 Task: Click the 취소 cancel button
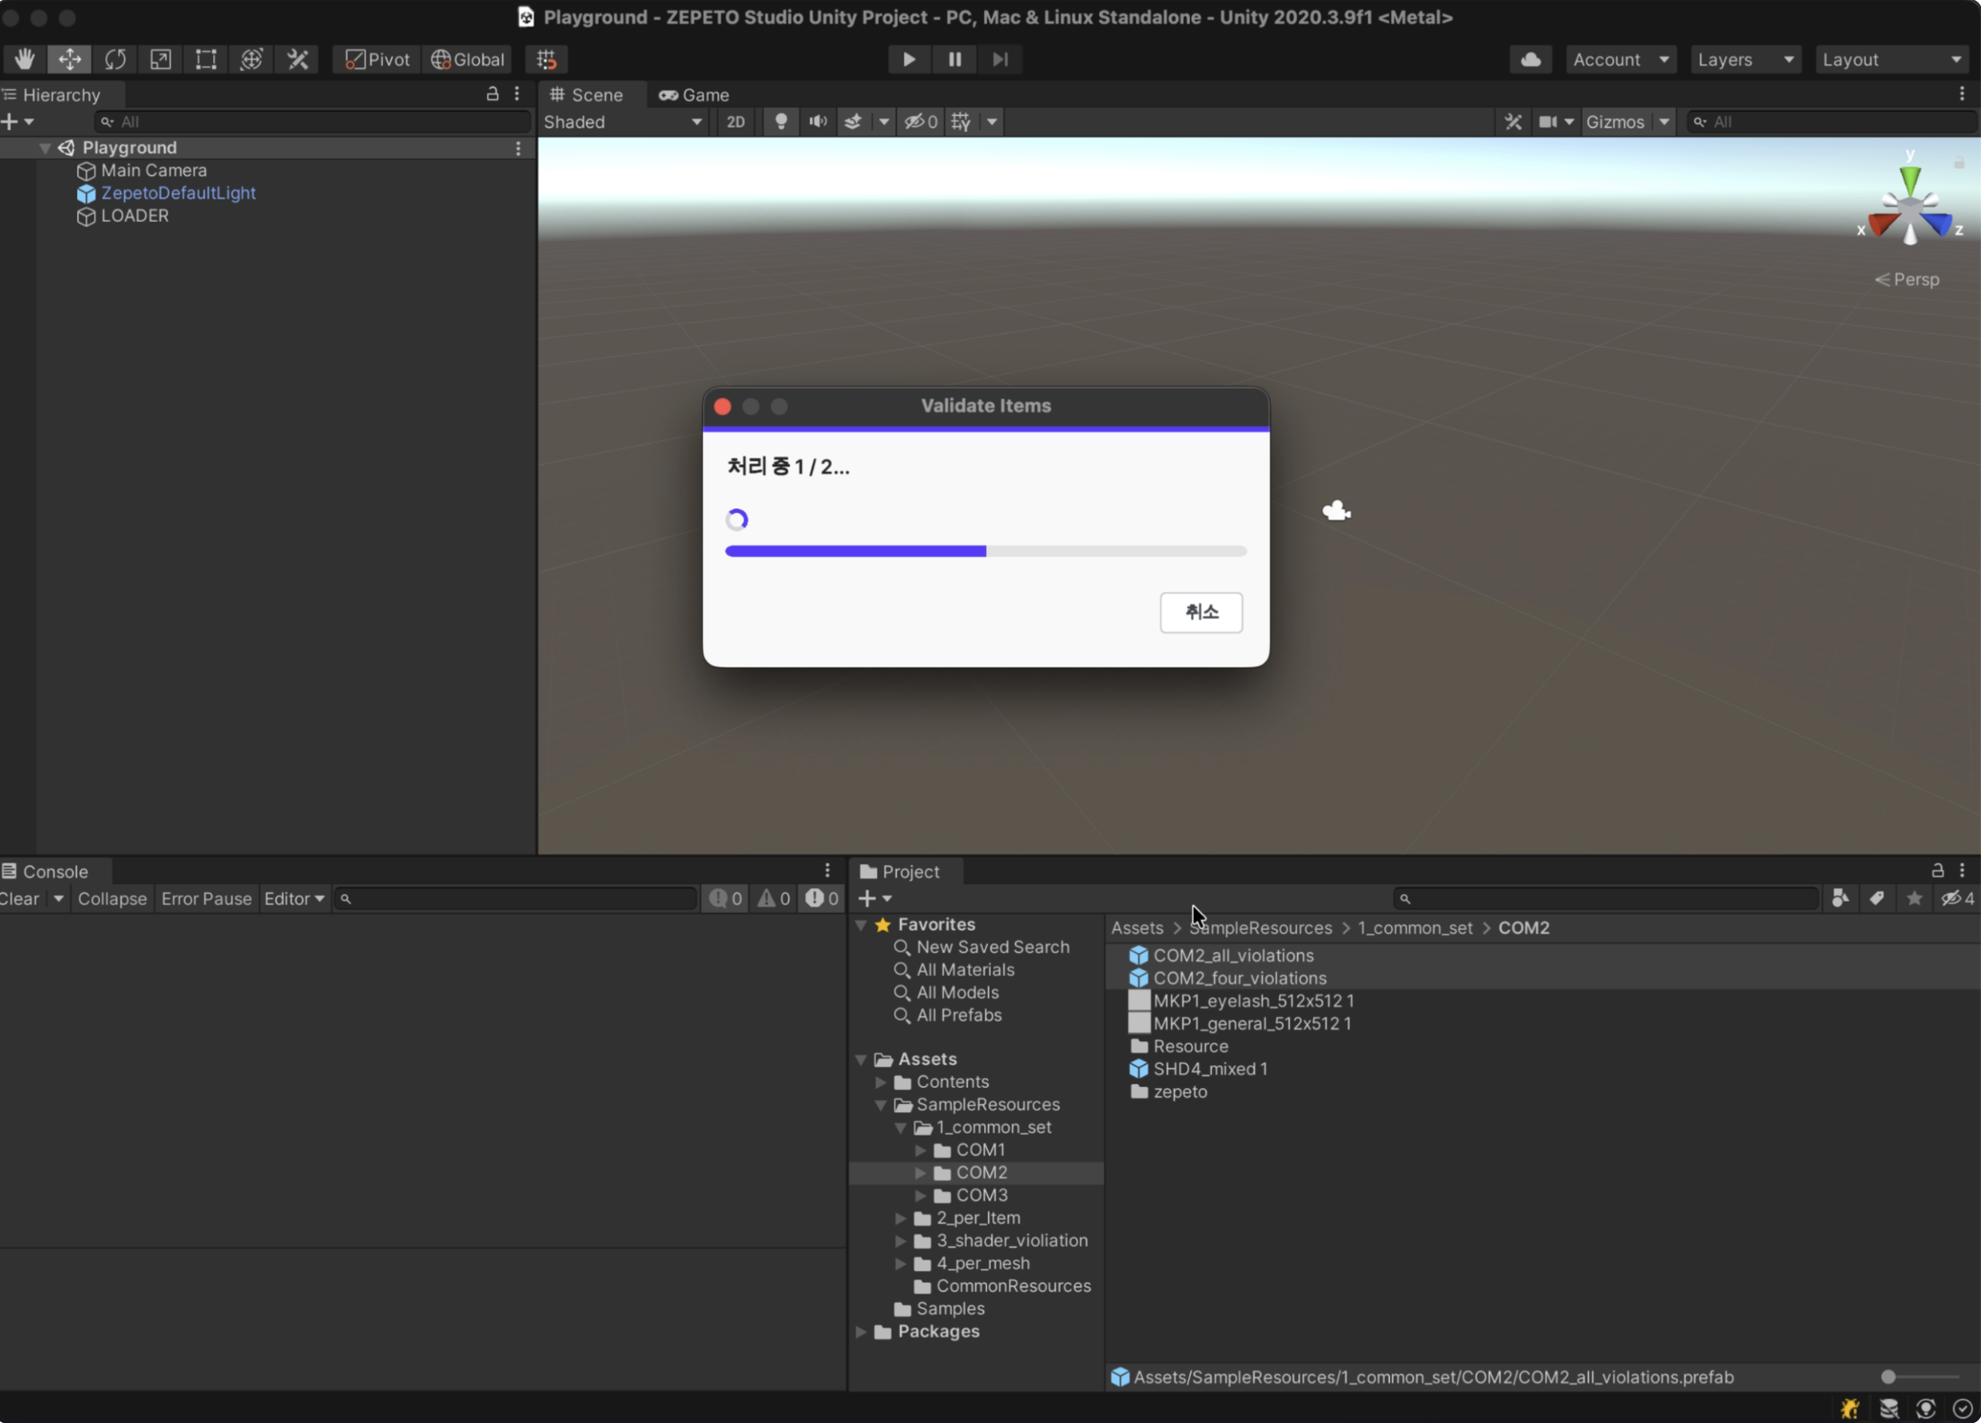1201,612
